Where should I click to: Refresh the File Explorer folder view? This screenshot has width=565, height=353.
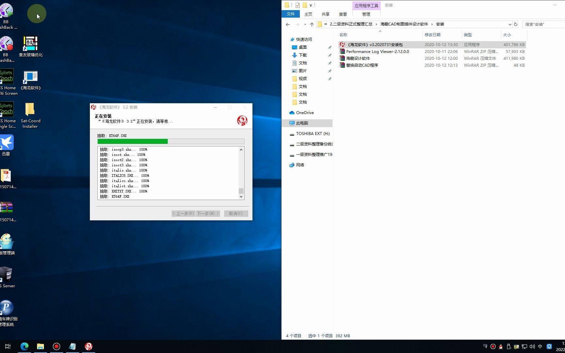click(x=516, y=24)
